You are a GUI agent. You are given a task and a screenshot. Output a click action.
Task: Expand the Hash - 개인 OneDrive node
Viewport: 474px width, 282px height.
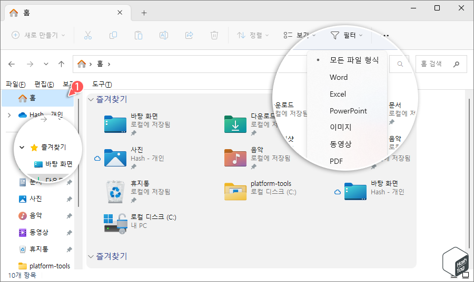9,115
